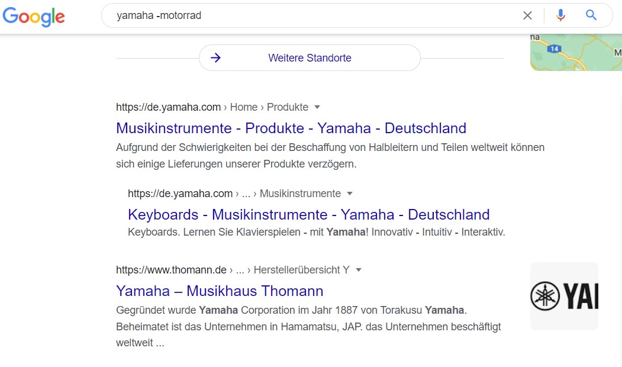Viewport: 622px width, 367px height.
Task: Clear the search query with X icon
Action: tap(527, 15)
